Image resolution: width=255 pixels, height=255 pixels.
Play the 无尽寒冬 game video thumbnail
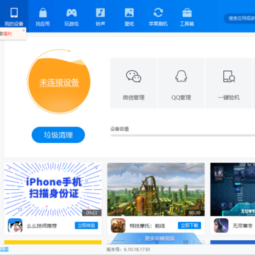232,189
